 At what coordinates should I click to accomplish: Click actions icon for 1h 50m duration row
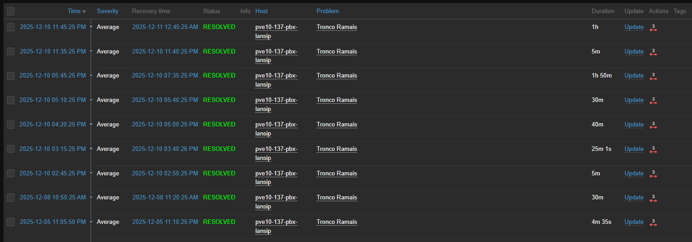tap(653, 76)
